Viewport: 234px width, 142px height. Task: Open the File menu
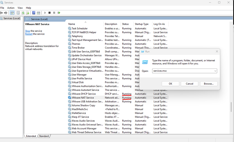(x=2, y=8)
